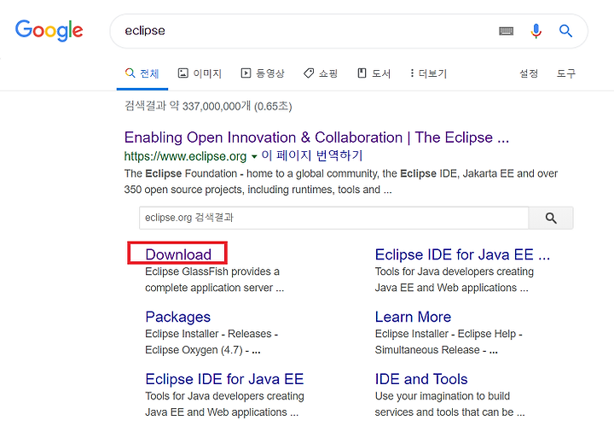Click the text Eclipse GlassFish provides a
614x426 pixels.
[x=212, y=271]
